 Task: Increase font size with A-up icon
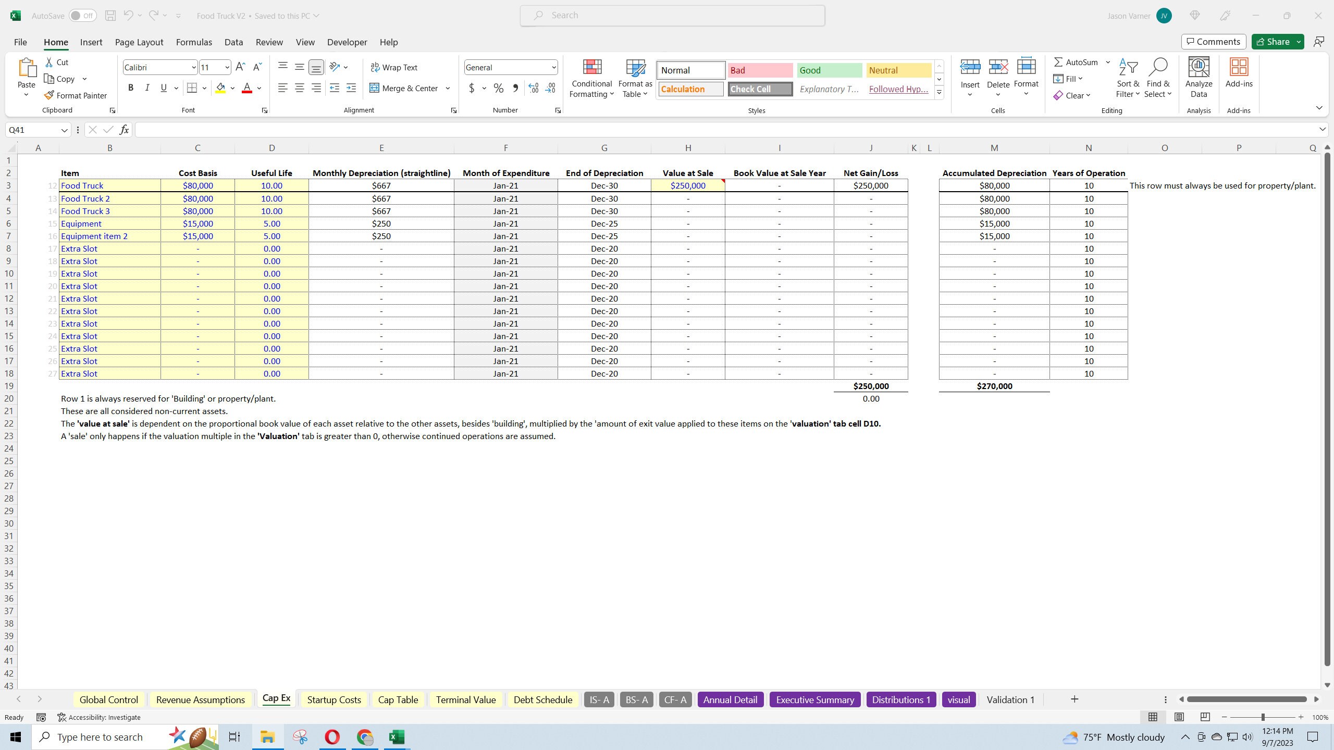tap(240, 67)
